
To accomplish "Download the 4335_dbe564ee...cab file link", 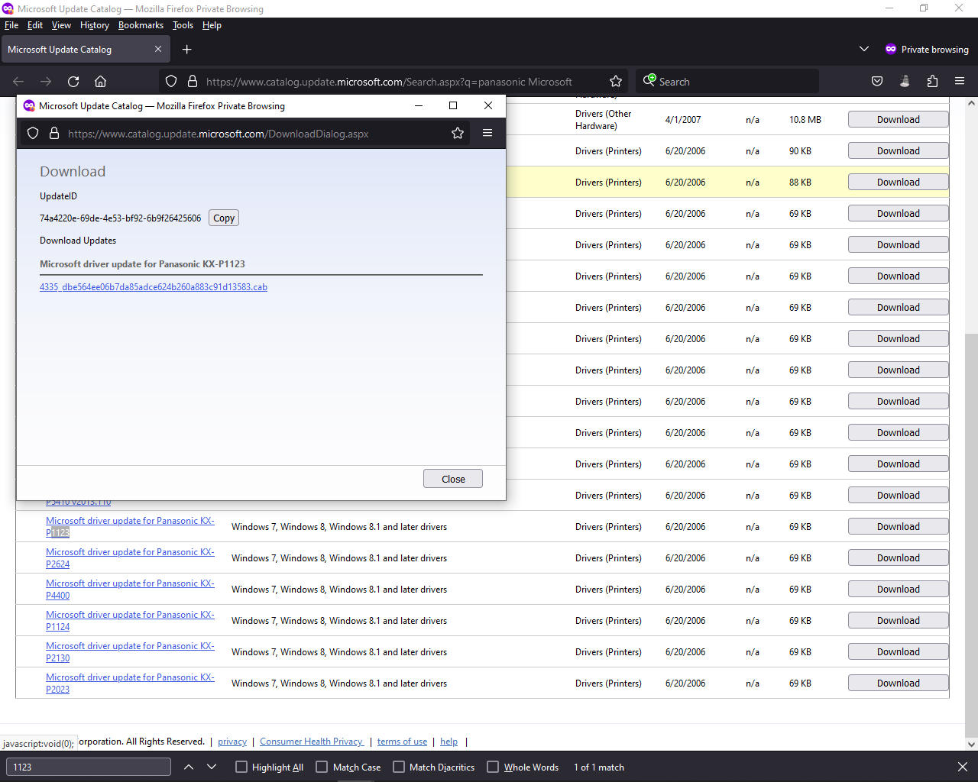I will pos(154,287).
